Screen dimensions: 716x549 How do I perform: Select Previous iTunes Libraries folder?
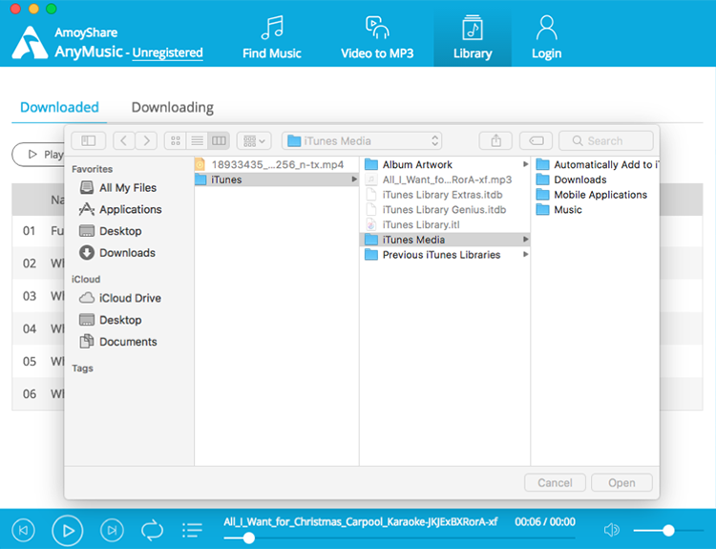coord(444,254)
